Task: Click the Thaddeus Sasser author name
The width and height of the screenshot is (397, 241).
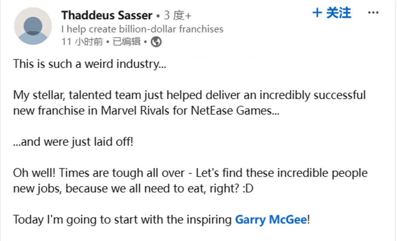Action: tap(107, 16)
